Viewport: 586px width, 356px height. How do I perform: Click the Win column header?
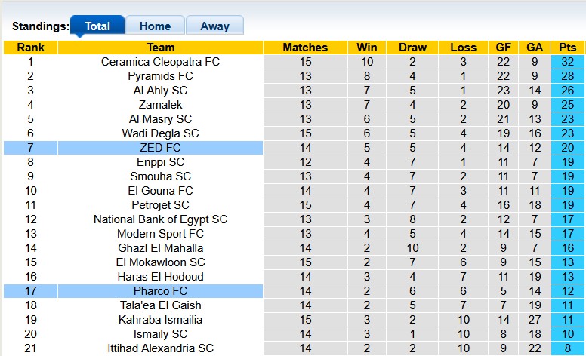(x=367, y=48)
